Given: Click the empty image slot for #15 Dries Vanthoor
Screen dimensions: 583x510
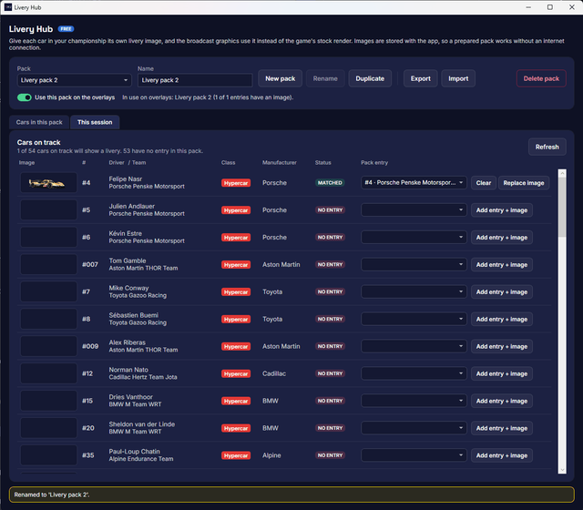Looking at the screenshot, I should click(48, 401).
